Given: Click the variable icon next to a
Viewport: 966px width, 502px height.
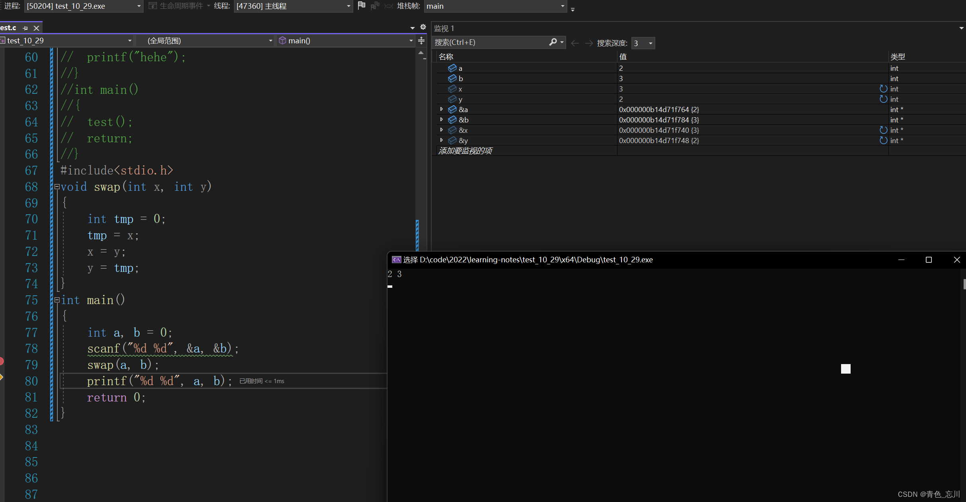Looking at the screenshot, I should 452,68.
